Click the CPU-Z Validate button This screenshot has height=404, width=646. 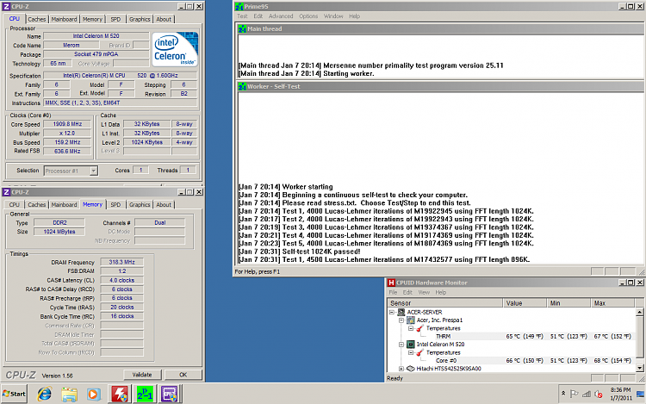pyautogui.click(x=142, y=375)
